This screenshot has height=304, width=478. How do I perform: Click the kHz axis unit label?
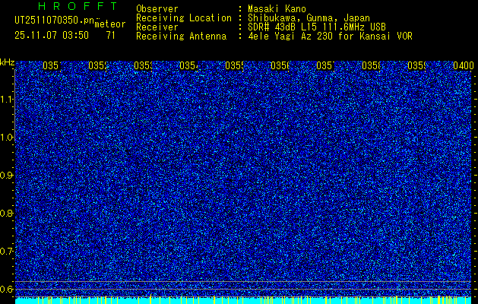pyautogui.click(x=7, y=63)
